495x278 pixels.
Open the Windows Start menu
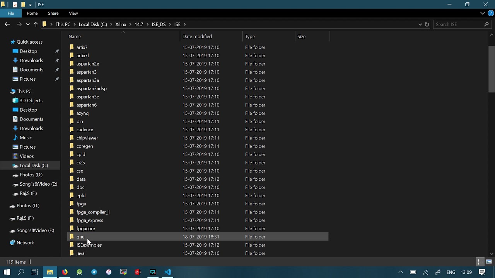7,272
